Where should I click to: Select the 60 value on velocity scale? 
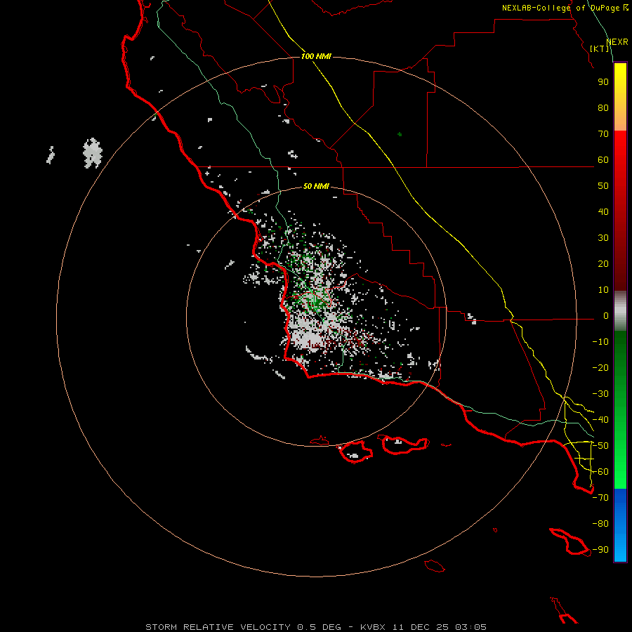point(603,160)
